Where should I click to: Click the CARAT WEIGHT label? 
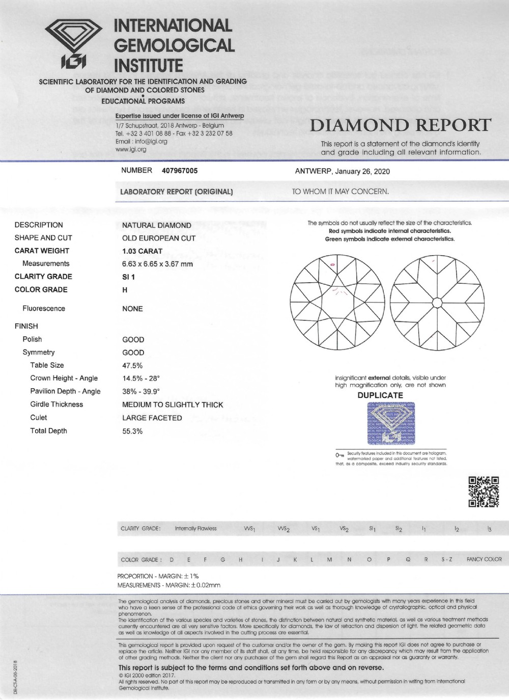tap(42, 251)
